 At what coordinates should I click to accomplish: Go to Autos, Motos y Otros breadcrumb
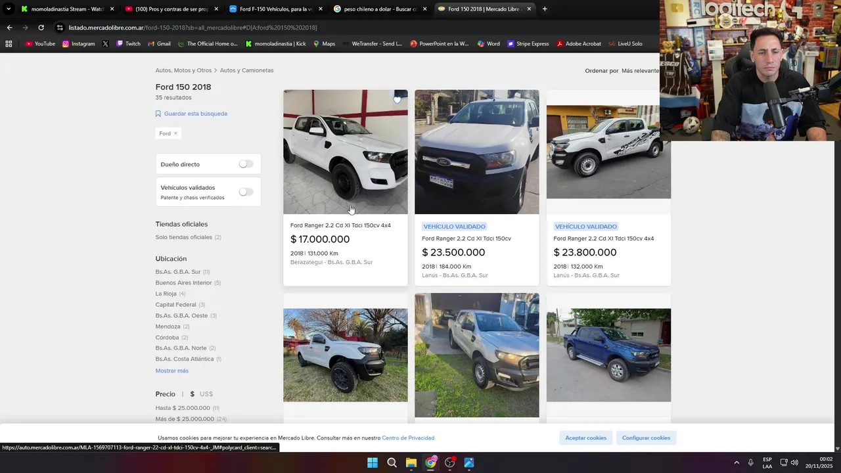(x=183, y=70)
